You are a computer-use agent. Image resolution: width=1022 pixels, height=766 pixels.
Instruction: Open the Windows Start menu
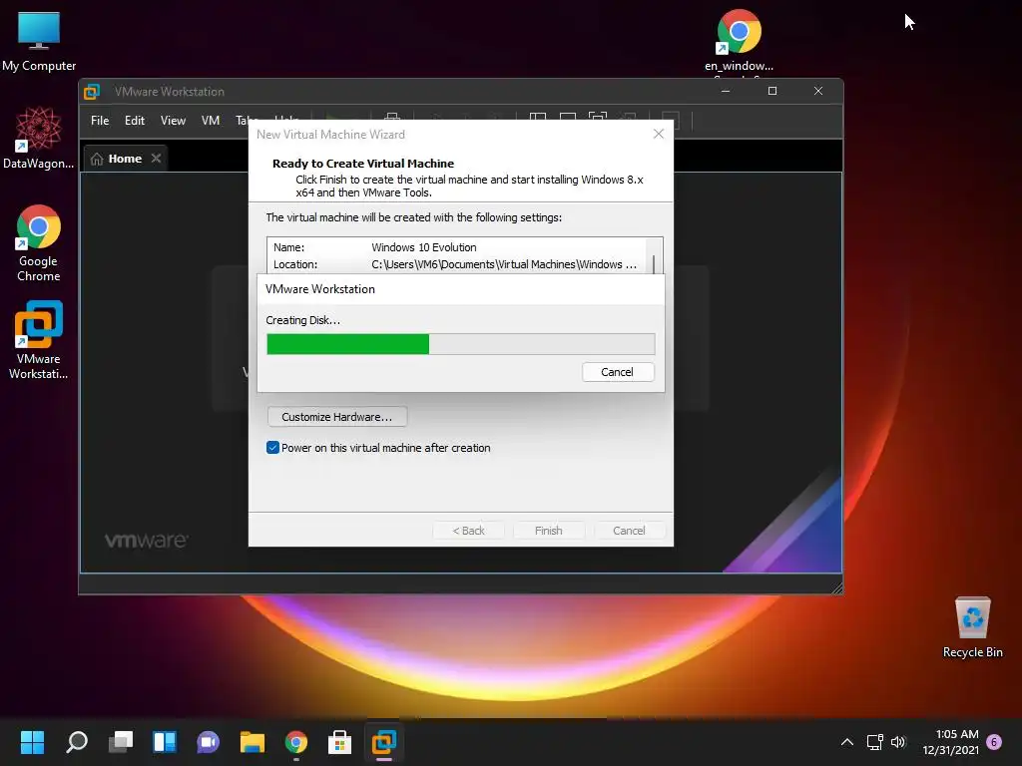(x=32, y=742)
